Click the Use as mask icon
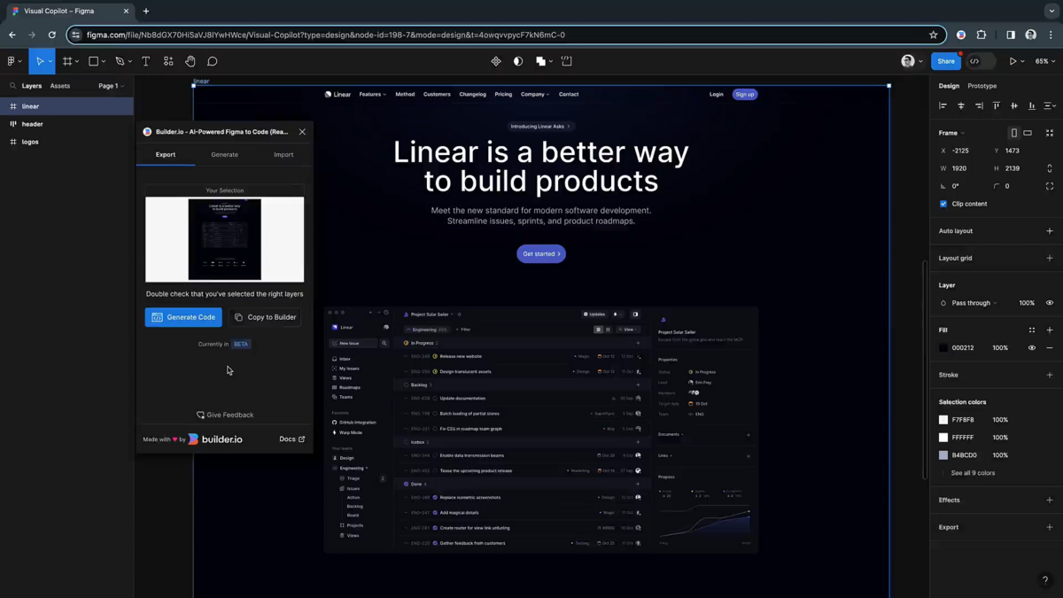The height and width of the screenshot is (598, 1063). coord(518,61)
